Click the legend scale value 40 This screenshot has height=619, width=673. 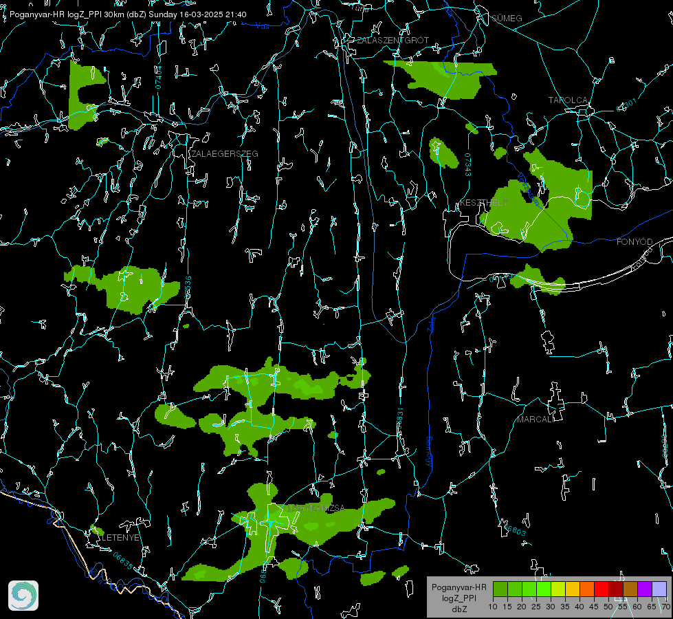580,607
